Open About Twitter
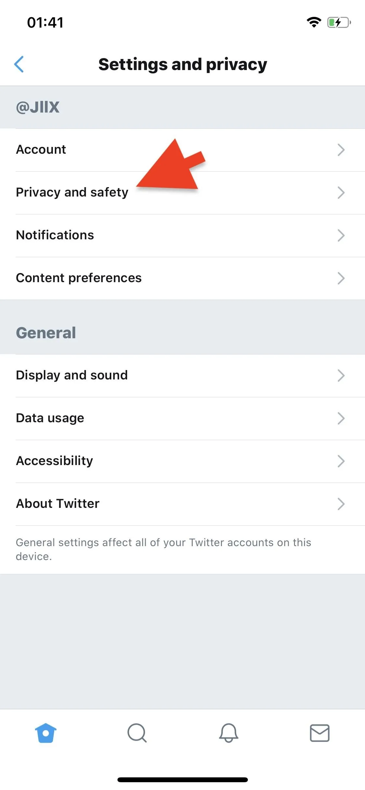 182,504
